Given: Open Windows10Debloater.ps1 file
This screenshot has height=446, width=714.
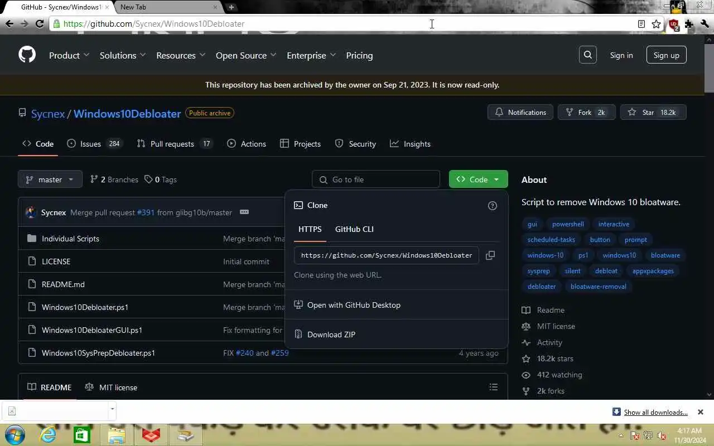Looking at the screenshot, I should click(85, 307).
